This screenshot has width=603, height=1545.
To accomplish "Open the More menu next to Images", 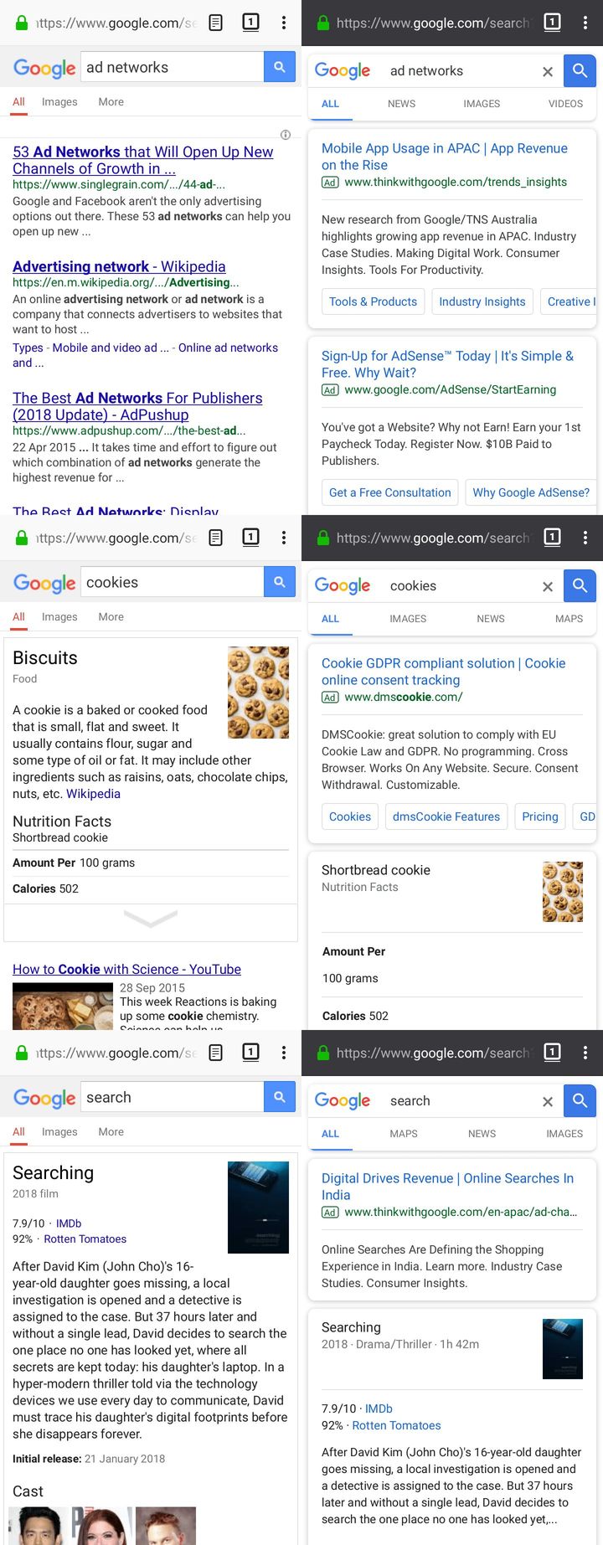I will [x=110, y=101].
